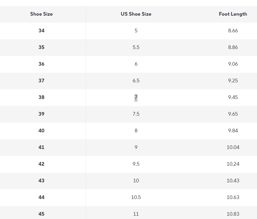Select shoe size 34 cell
This screenshot has height=219, width=257.
click(x=41, y=31)
